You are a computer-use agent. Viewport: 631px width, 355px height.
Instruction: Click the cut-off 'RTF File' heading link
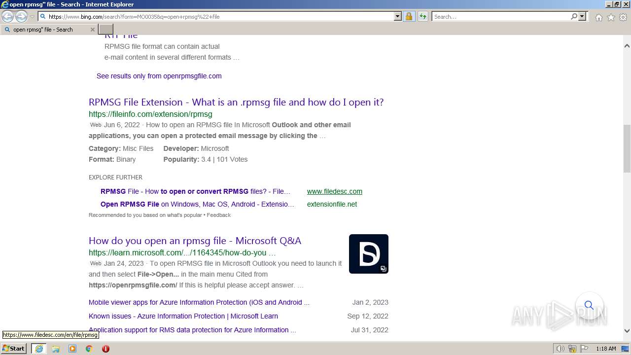click(121, 36)
